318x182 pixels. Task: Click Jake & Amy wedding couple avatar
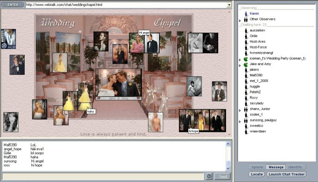point(118,85)
